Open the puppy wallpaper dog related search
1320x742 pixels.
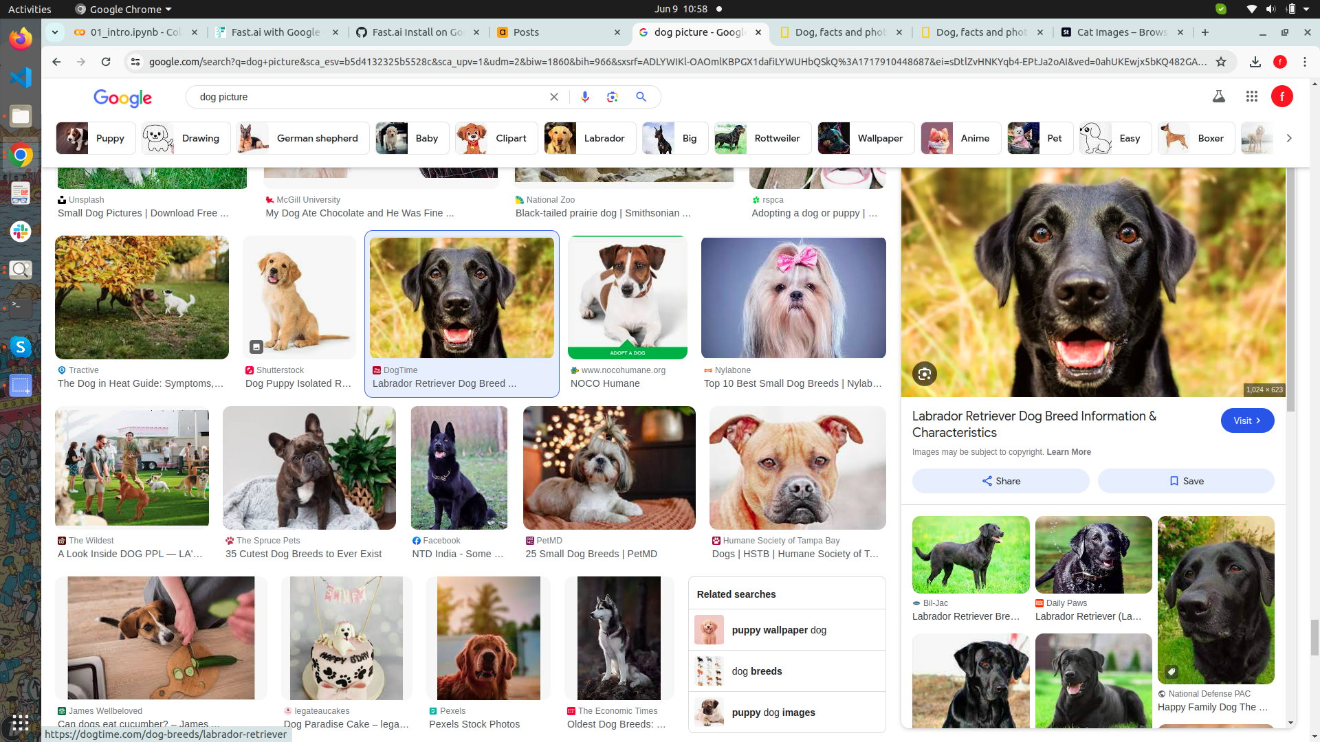click(779, 629)
